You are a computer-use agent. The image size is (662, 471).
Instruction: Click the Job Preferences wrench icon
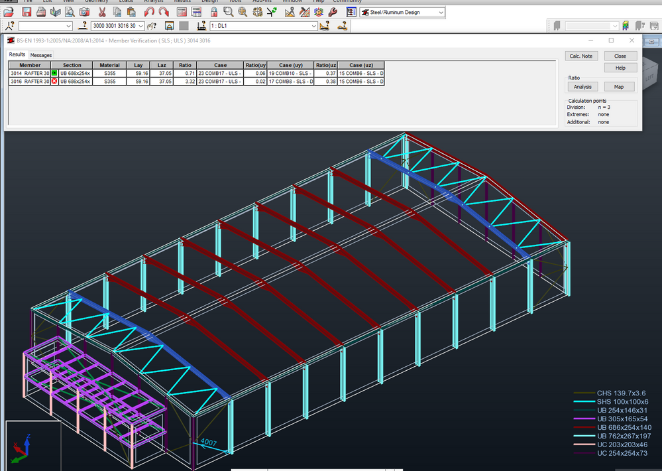coord(333,11)
